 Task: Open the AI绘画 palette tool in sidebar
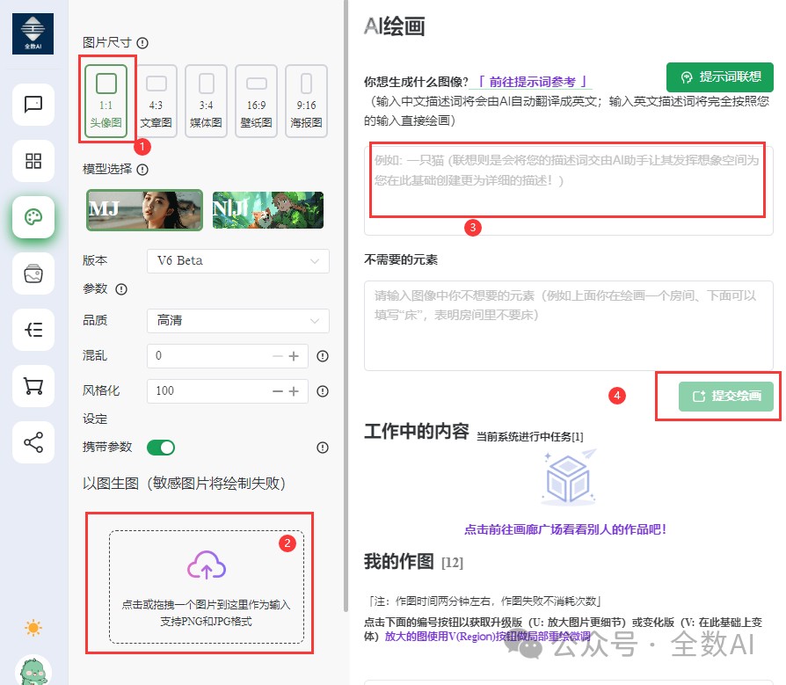(33, 217)
